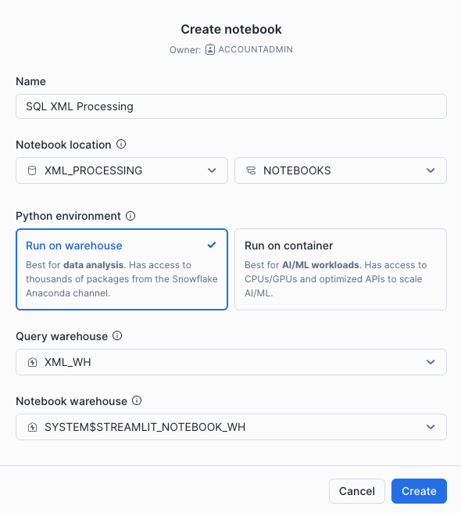Click the blue checkmark on Run on warehouse
Image resolution: width=461 pixels, height=513 pixels.
(212, 245)
